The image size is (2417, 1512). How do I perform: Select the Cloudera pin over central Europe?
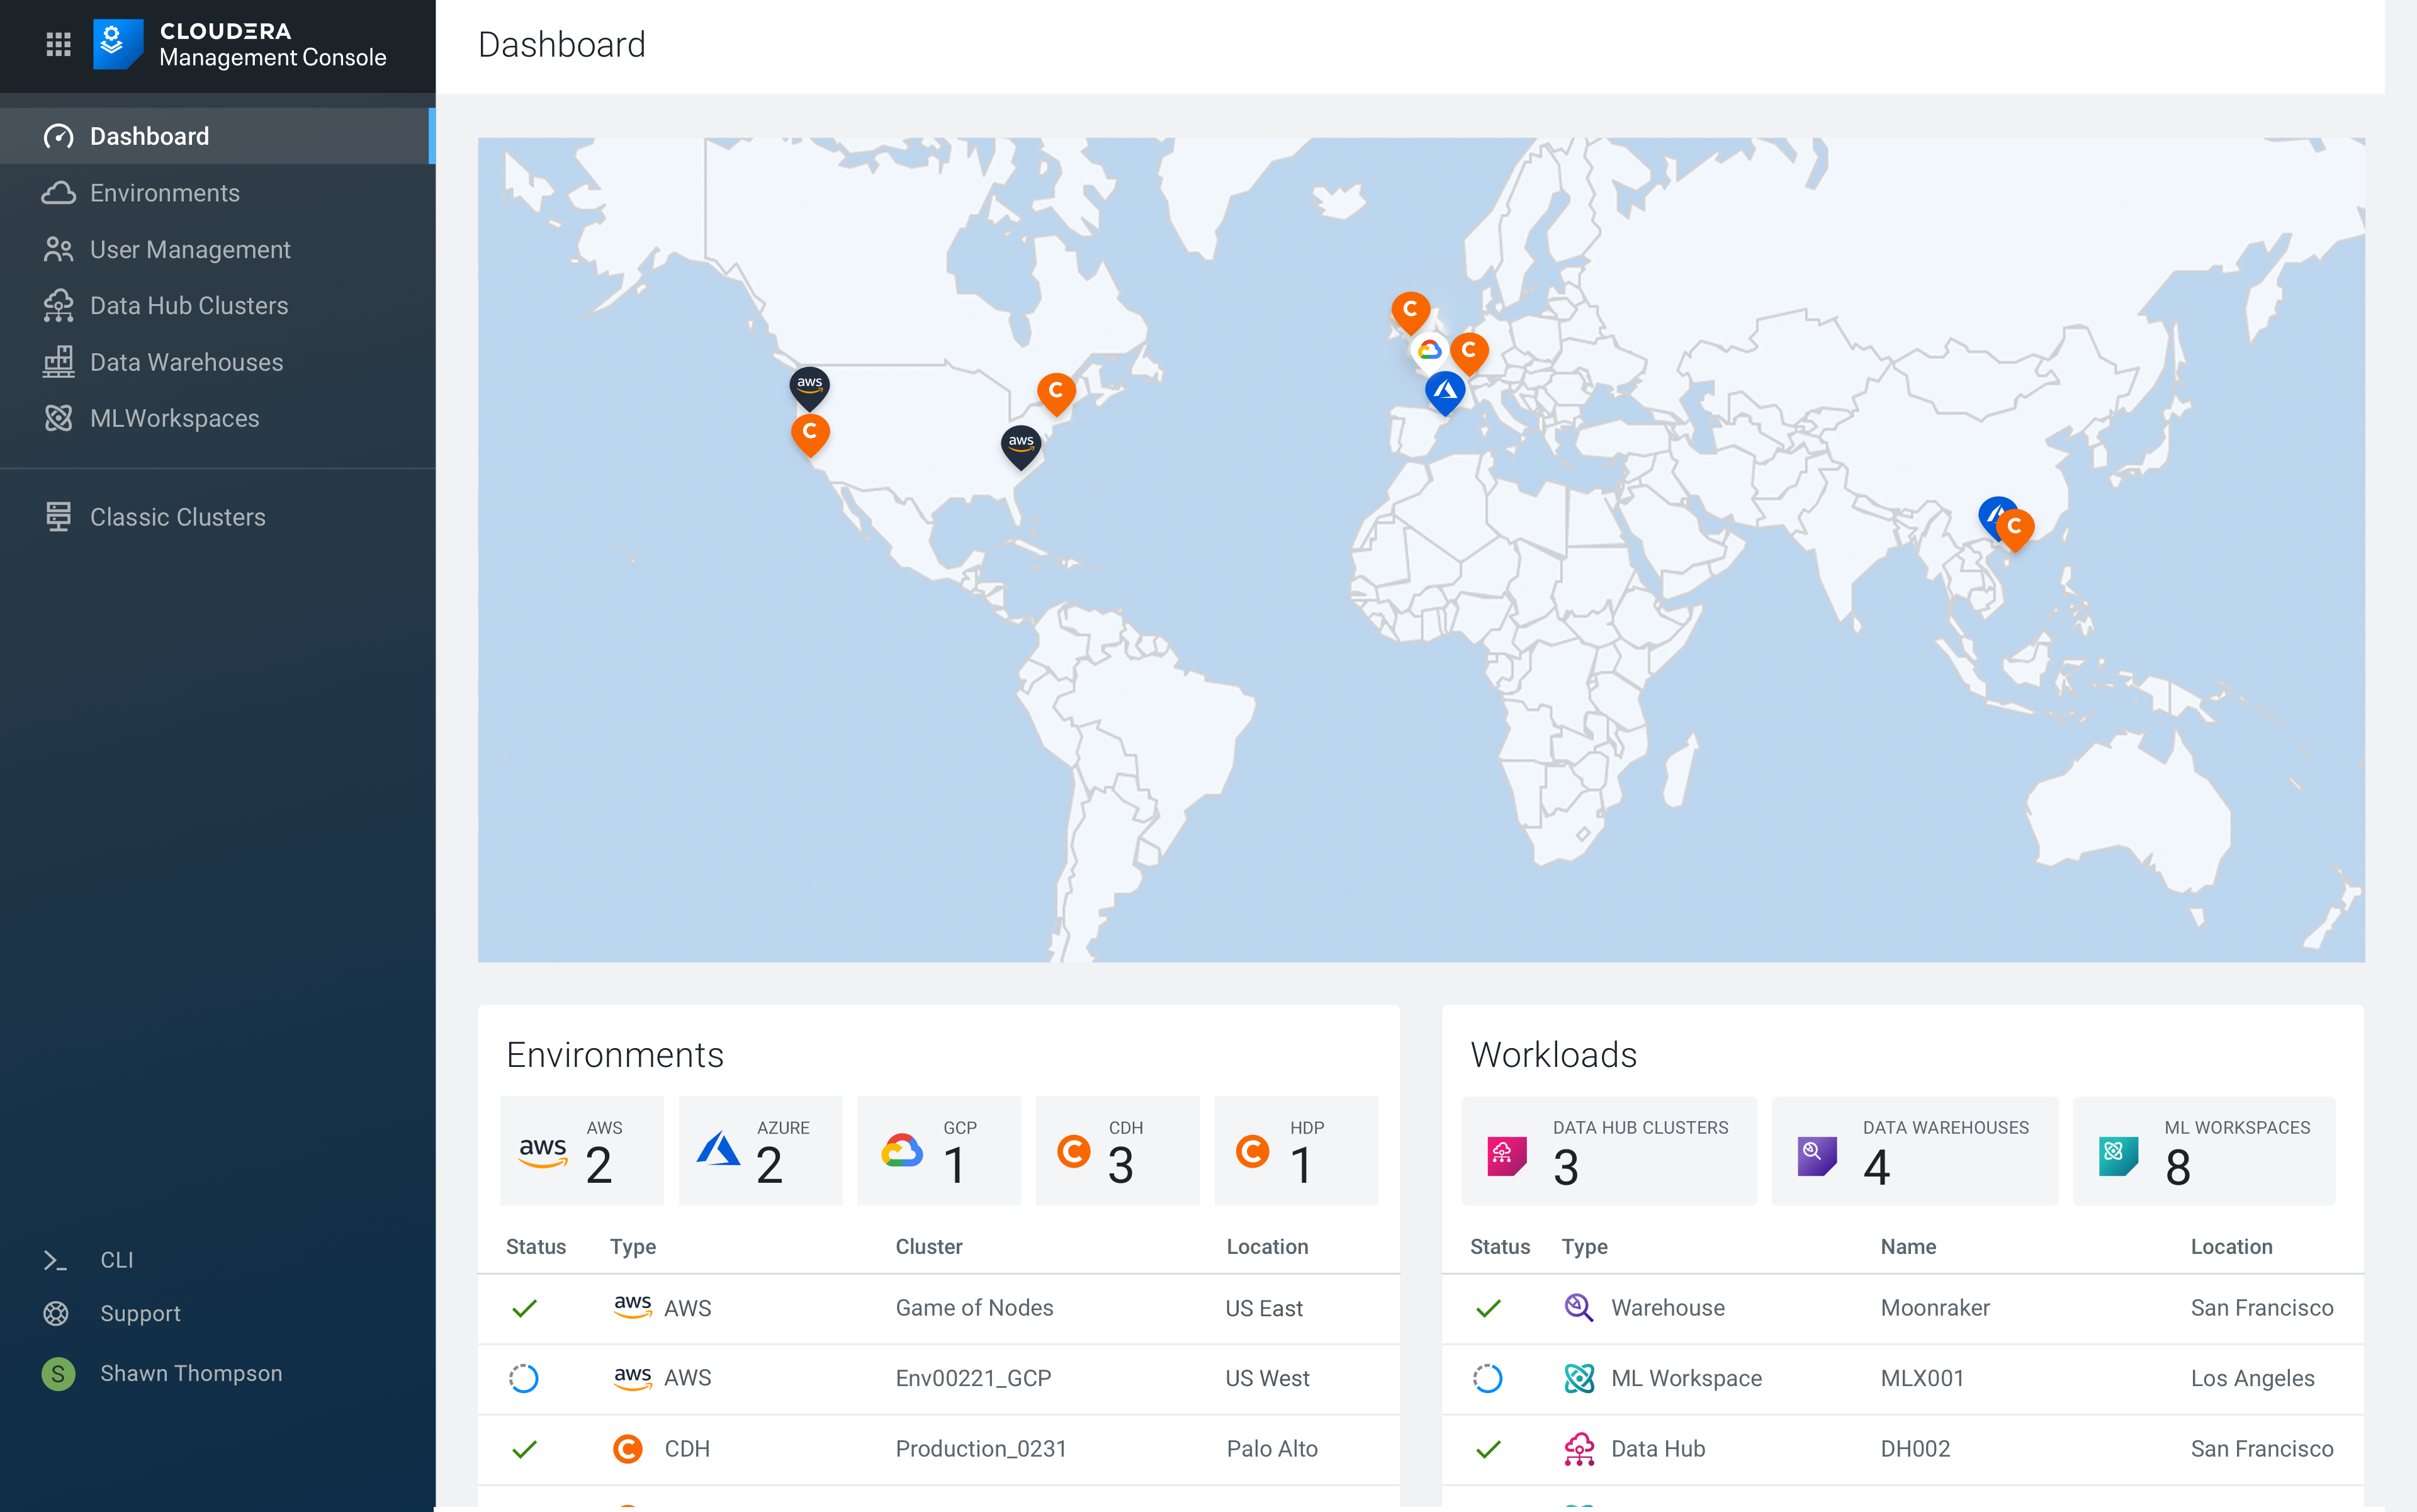[1469, 353]
